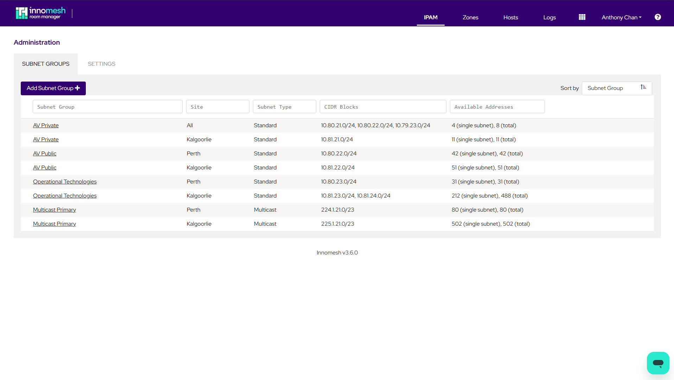Open the chat bubble widget

click(658, 363)
